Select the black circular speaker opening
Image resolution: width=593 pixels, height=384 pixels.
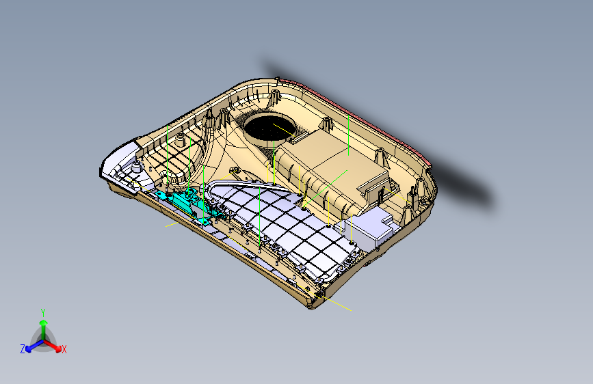(x=270, y=126)
